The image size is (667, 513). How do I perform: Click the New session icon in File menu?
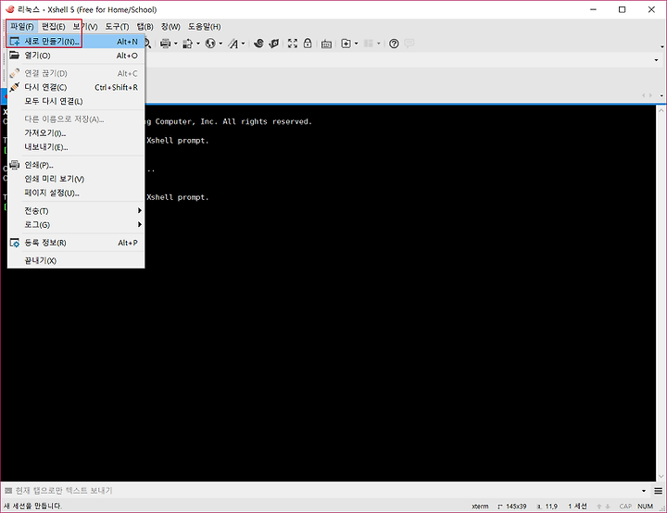coord(15,42)
